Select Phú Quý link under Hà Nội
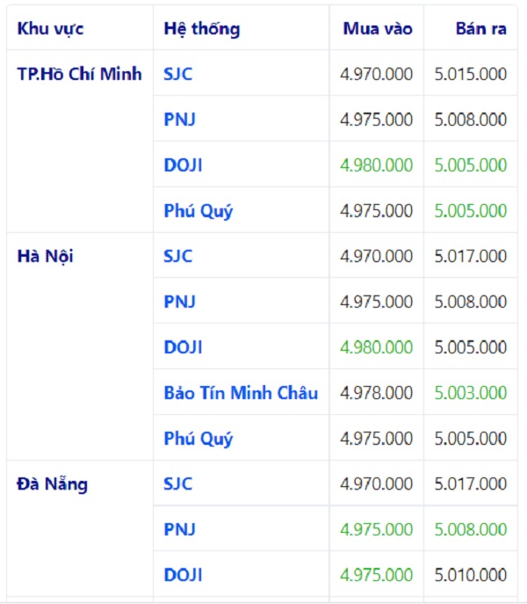The width and height of the screenshot is (527, 604). (x=199, y=439)
